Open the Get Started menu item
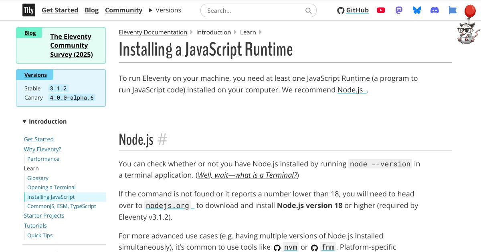481x252 pixels. point(60,10)
